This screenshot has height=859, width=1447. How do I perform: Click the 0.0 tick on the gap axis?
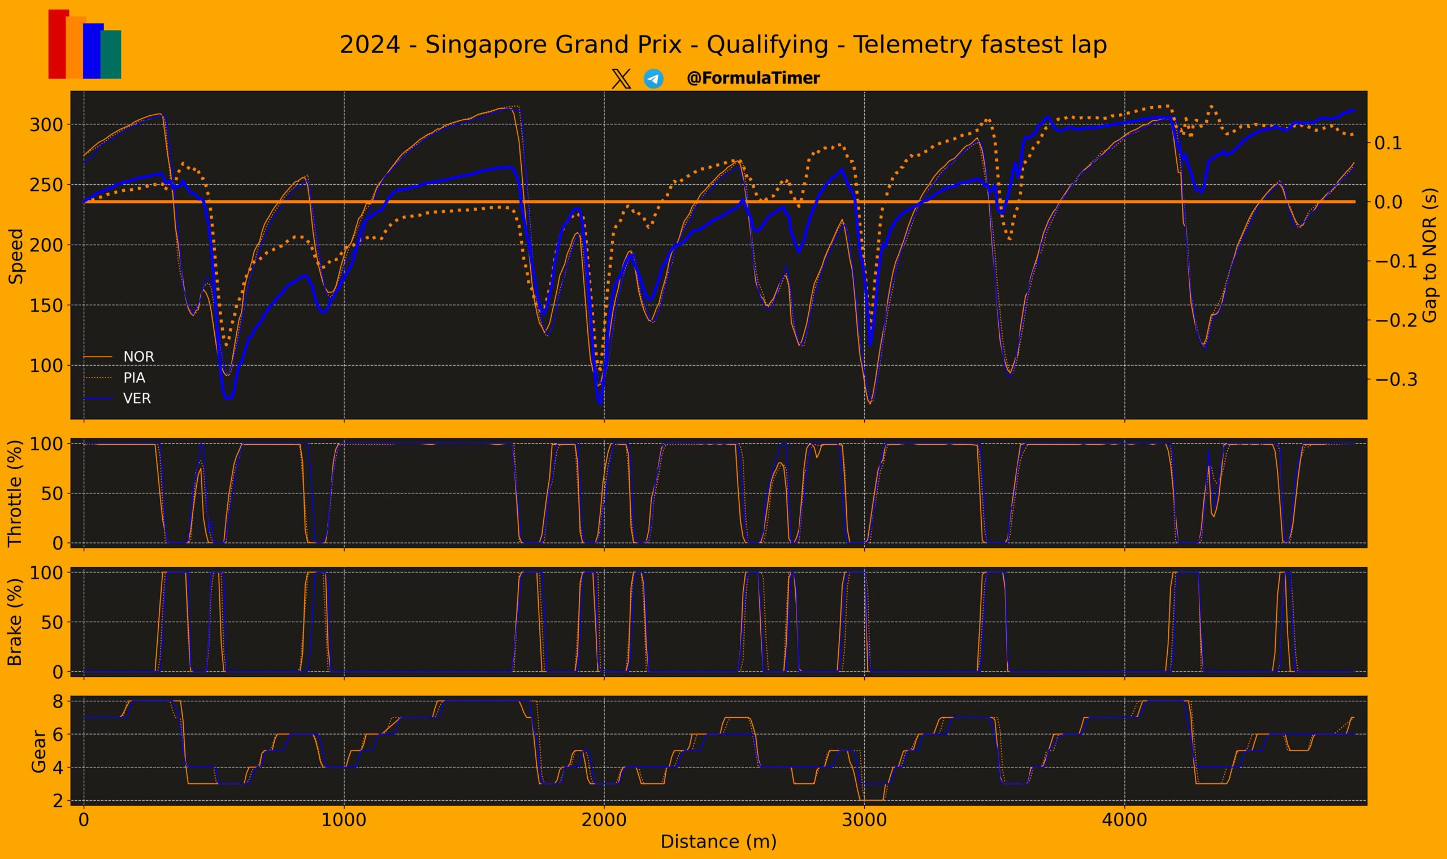1389,202
